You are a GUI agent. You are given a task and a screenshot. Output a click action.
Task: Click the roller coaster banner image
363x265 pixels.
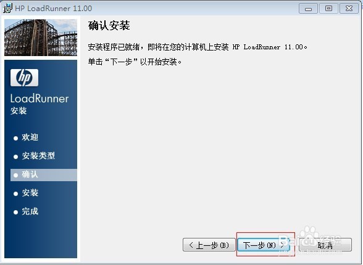pyautogui.click(x=41, y=38)
